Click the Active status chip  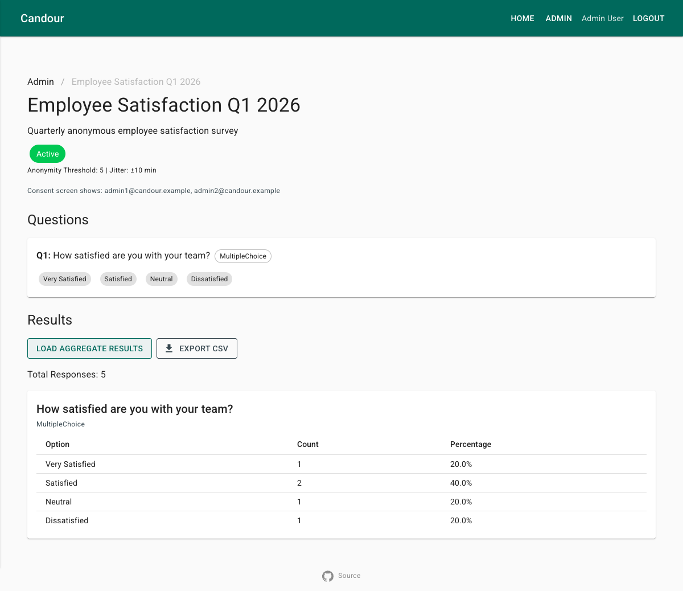(x=48, y=154)
